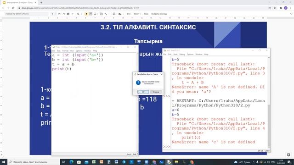The width and height of the screenshot is (294, 165).
Task: Click the Print icon in Slides toolbar
Action: 68,14
